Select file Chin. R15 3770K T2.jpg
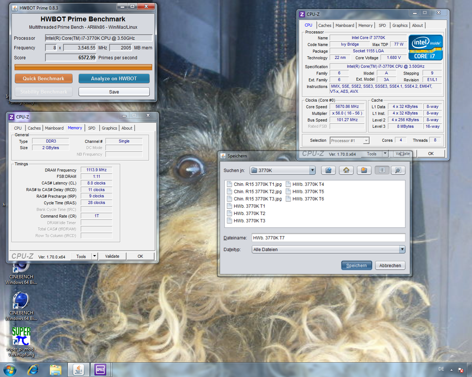The image size is (472, 377). tap(254, 191)
